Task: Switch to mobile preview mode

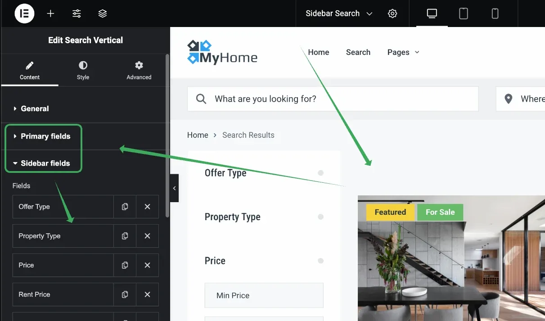Action: click(495, 14)
